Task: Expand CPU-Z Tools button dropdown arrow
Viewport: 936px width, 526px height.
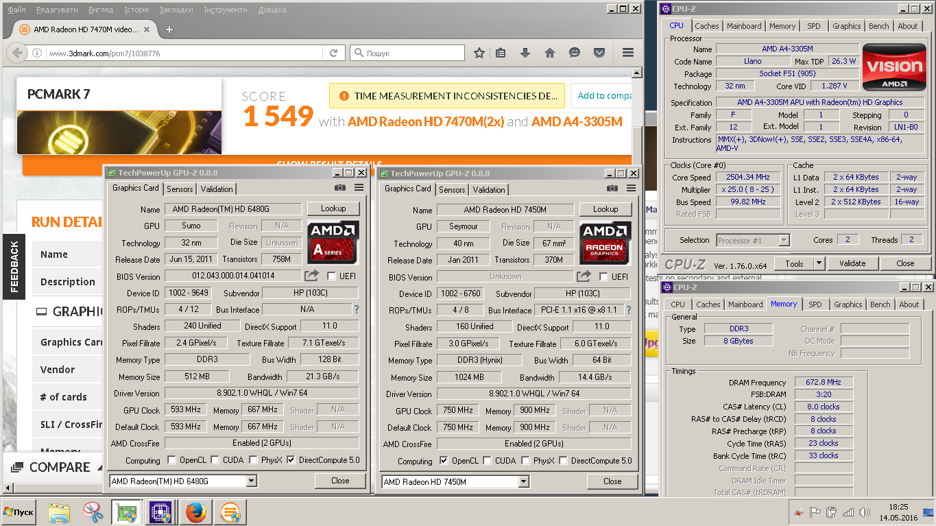Action: (x=819, y=263)
